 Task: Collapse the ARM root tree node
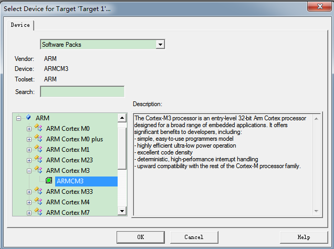19,118
